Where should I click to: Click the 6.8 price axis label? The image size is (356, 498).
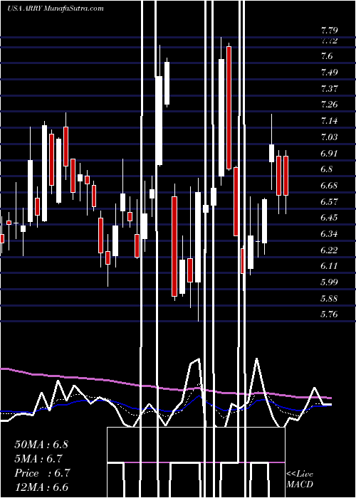coord(327,169)
